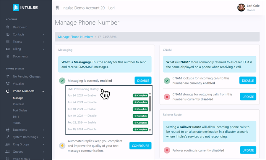Click phone number 17174553896 in breadcrumb

pos(107,37)
